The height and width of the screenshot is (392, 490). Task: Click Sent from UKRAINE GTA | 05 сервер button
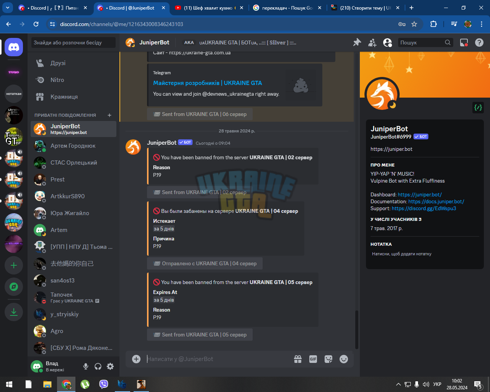[200, 335]
